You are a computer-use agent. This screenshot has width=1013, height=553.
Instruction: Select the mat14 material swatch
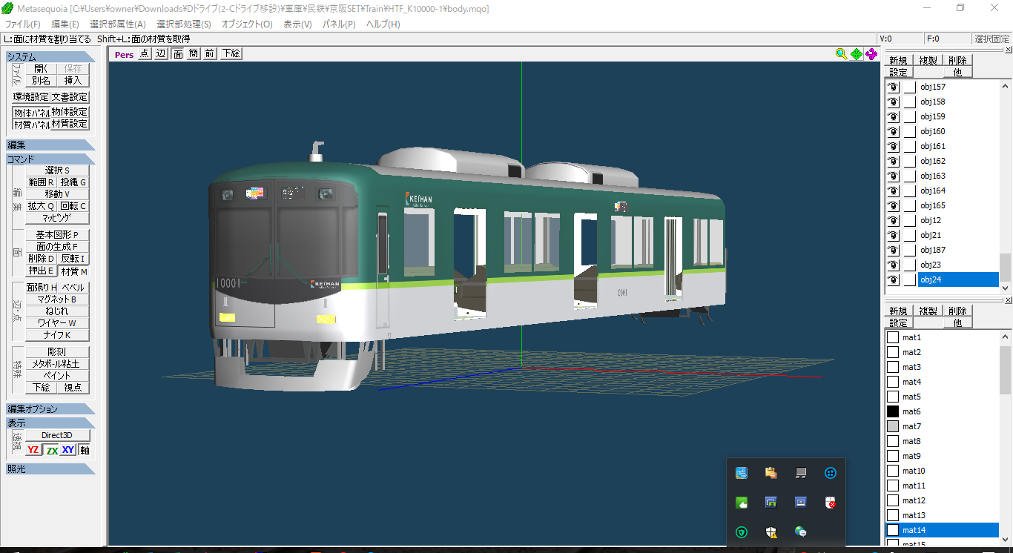pyautogui.click(x=893, y=530)
